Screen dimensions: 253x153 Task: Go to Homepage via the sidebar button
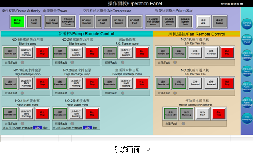pos(247,118)
